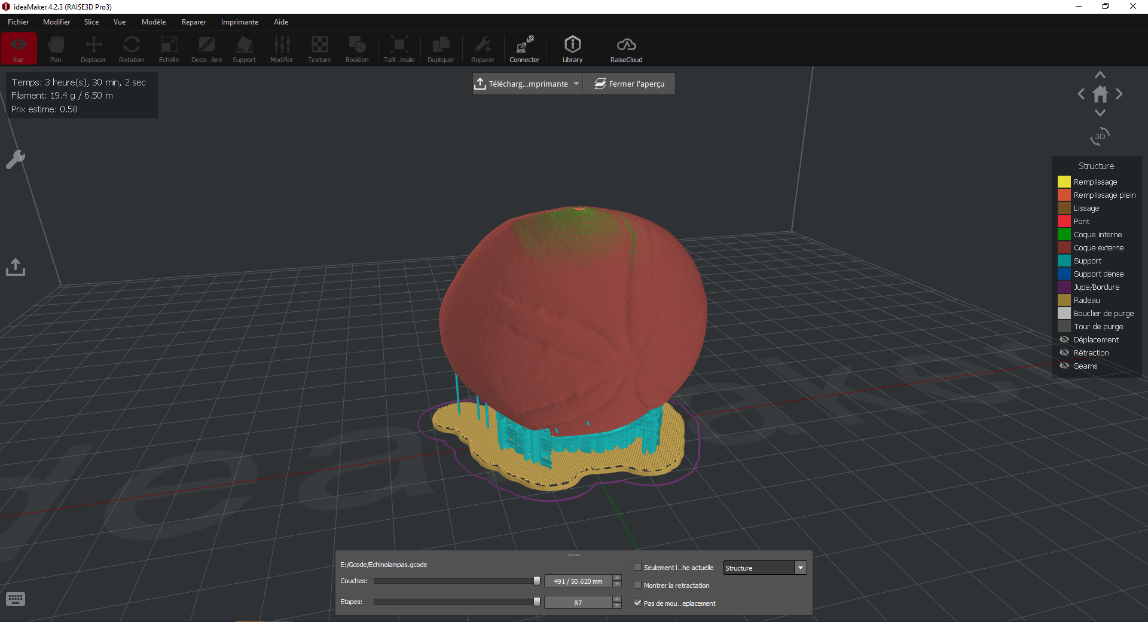
Task: Uncheck 'Pas de mou...eplacement' checkbox
Action: (x=637, y=603)
